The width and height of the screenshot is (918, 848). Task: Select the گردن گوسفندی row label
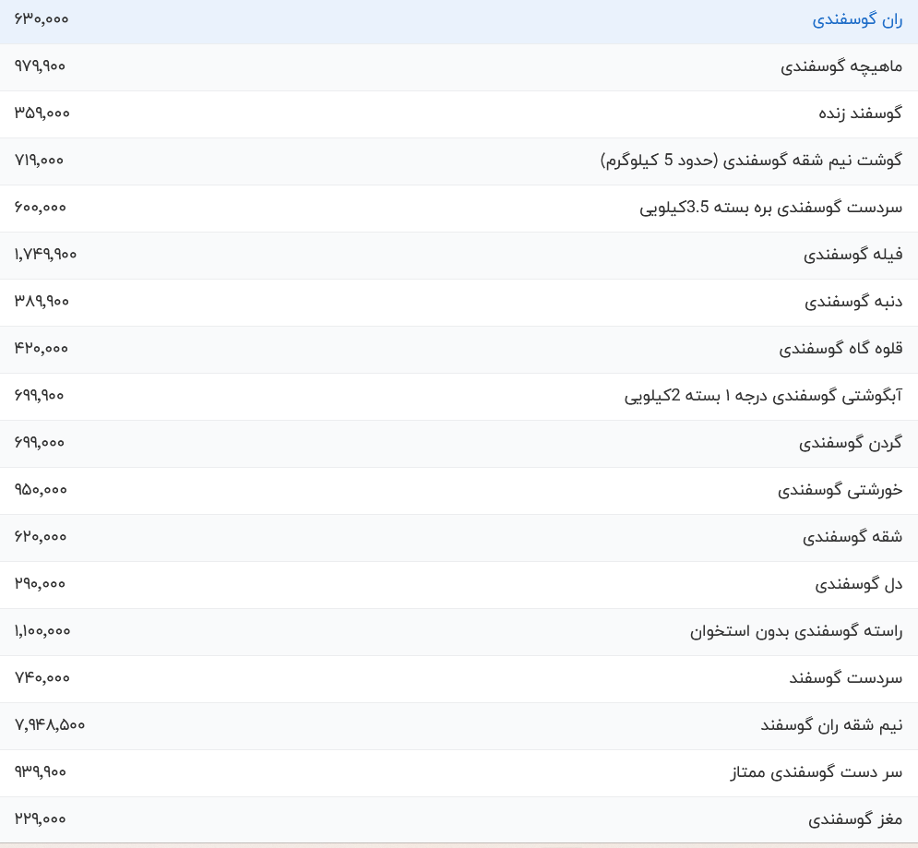(851, 444)
